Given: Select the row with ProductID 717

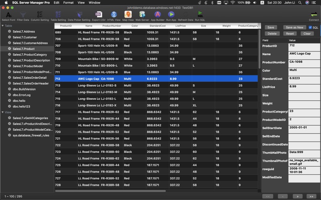Looking at the screenshot, I should [156, 112].
